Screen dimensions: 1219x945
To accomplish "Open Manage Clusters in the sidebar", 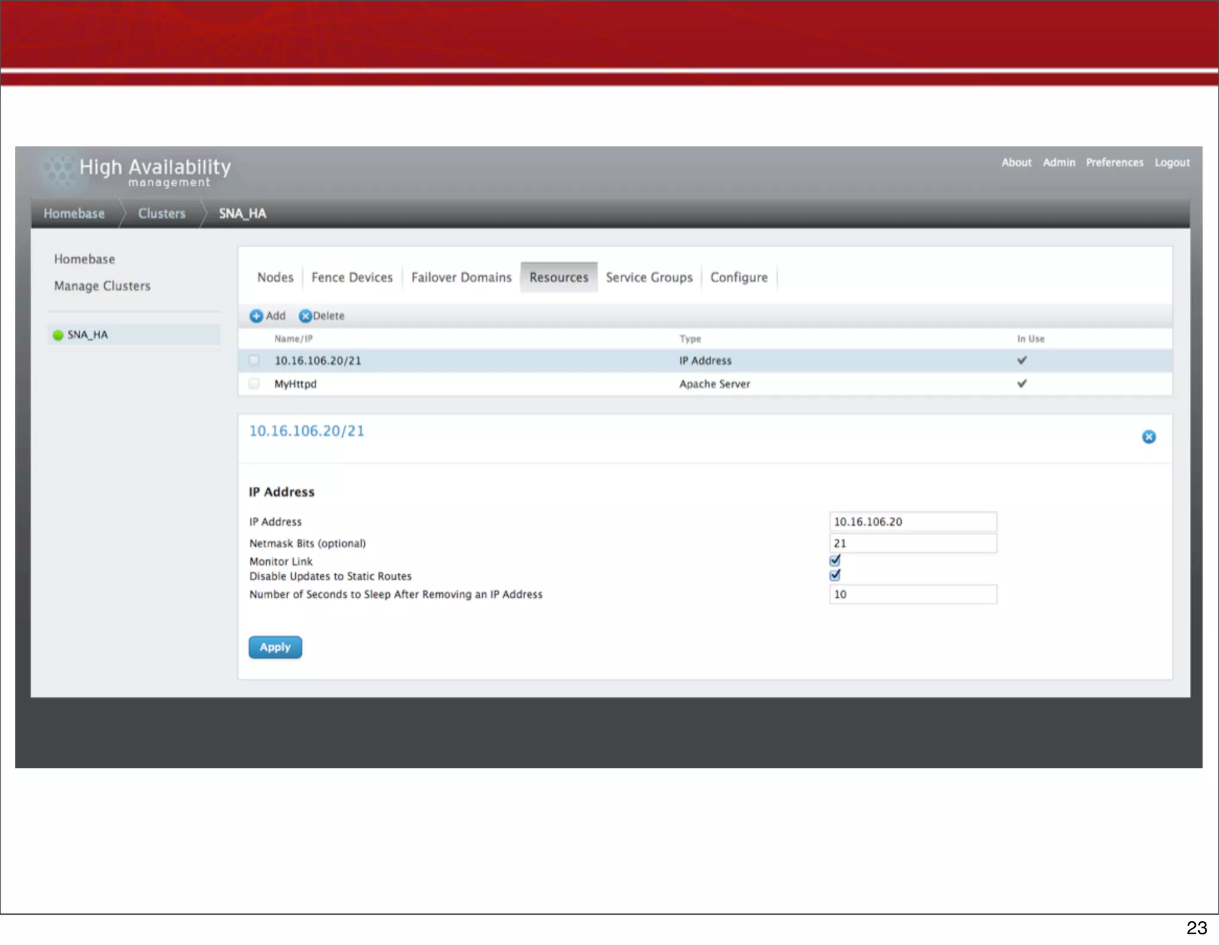I will (x=102, y=286).
